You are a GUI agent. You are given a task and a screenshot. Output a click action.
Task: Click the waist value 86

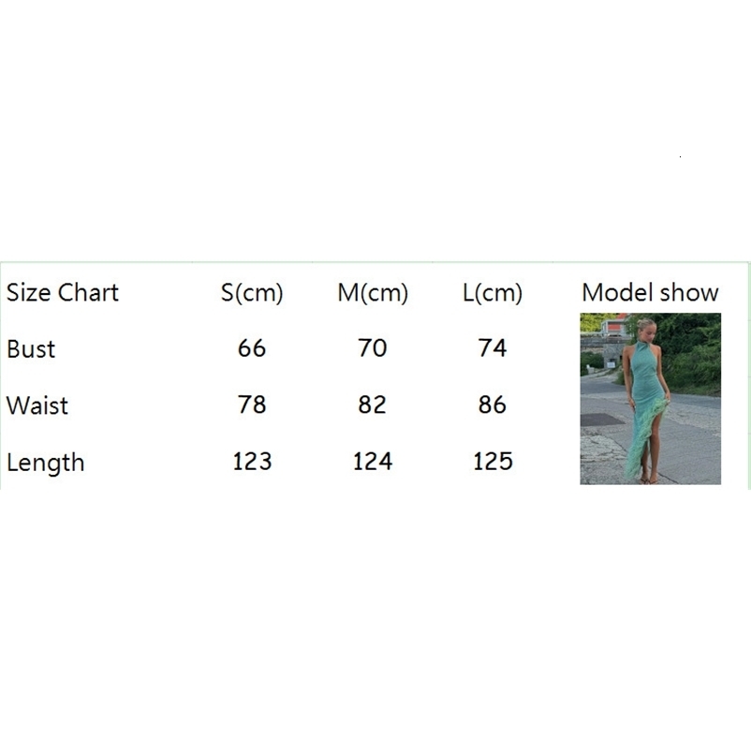coord(493,405)
